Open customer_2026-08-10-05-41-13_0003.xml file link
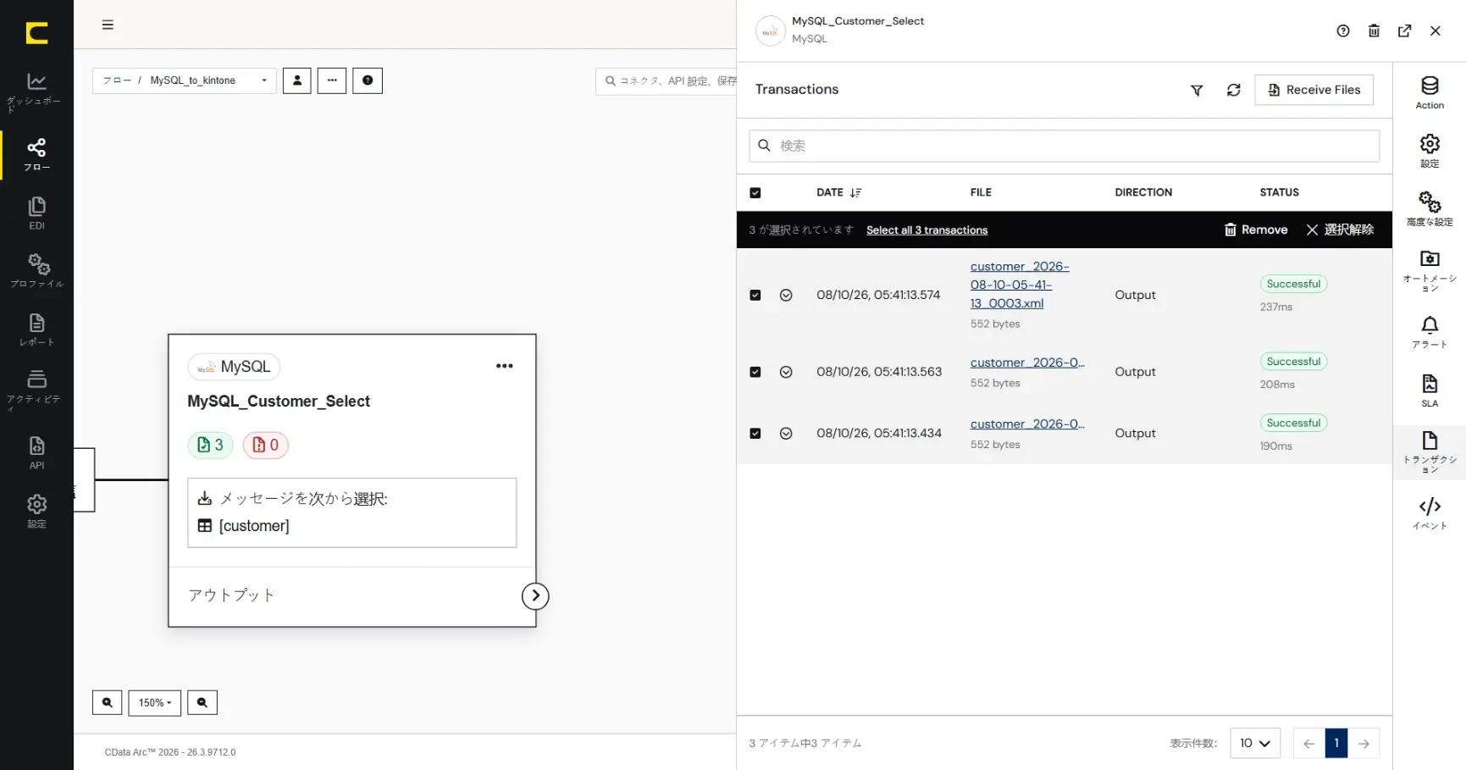1466x770 pixels. coord(1020,285)
